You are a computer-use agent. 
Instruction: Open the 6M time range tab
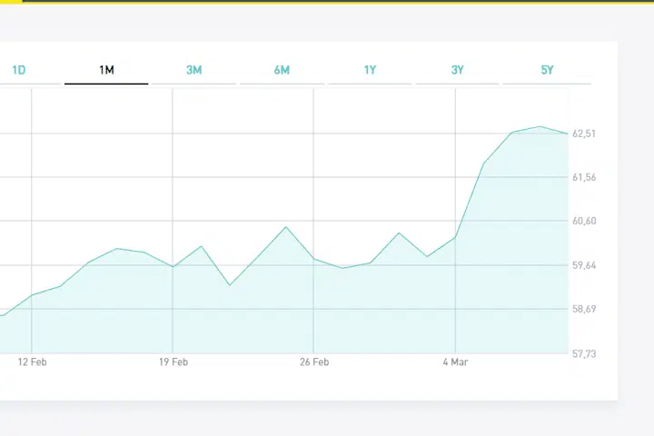coord(282,70)
